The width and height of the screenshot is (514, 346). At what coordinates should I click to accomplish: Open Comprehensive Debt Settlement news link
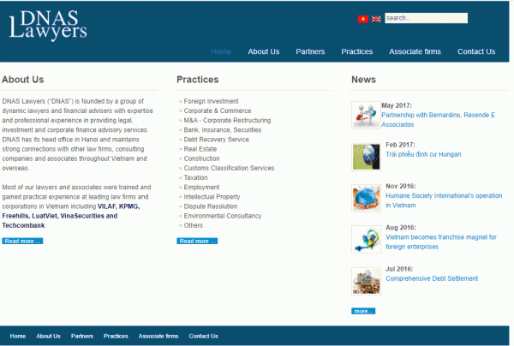click(x=432, y=278)
